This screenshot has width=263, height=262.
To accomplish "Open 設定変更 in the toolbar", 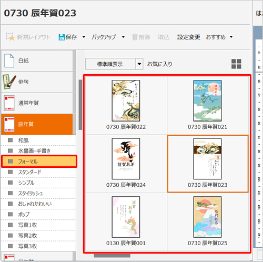I will tap(189, 37).
